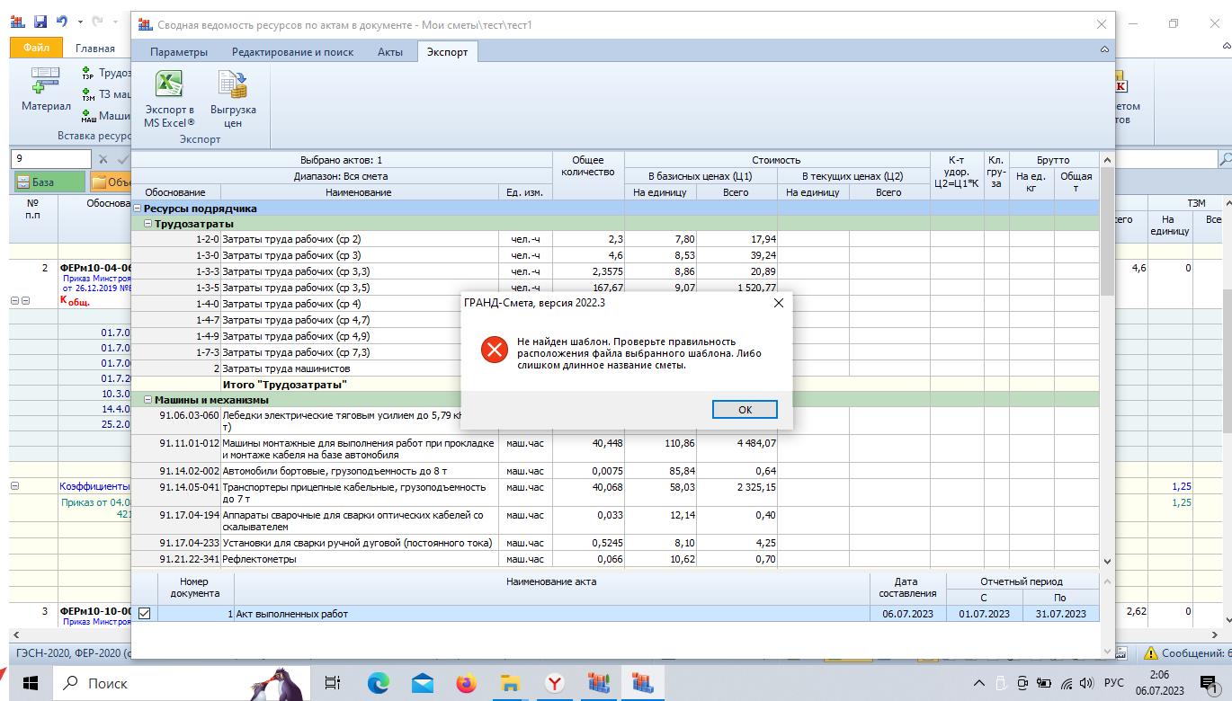
Task: Toggle checkbox for Акт выполненных работ
Action: [x=144, y=614]
